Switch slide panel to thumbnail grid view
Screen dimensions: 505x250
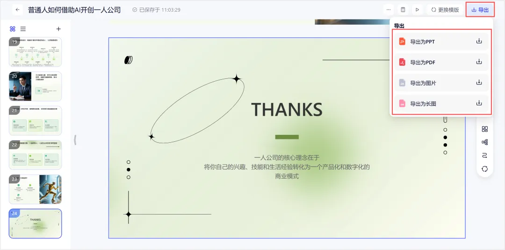click(13, 29)
